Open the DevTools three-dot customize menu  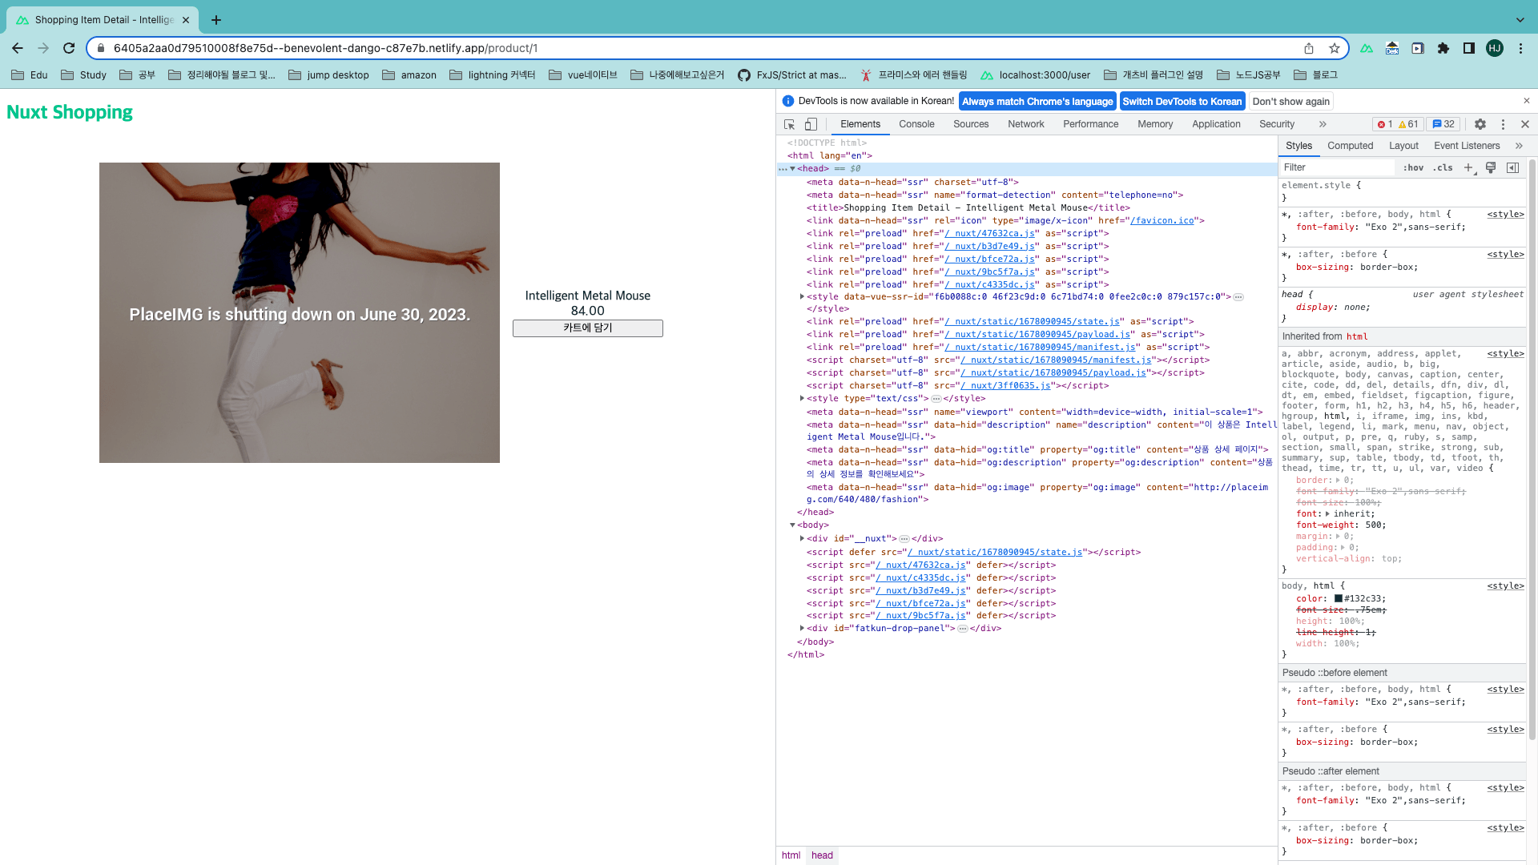(1503, 124)
